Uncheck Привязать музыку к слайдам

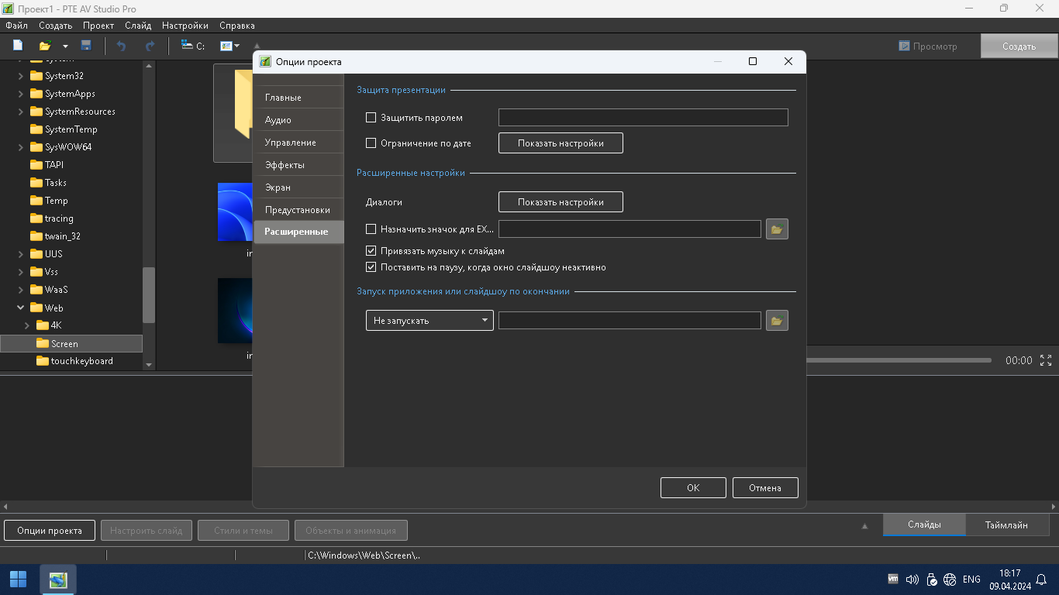[x=371, y=251]
